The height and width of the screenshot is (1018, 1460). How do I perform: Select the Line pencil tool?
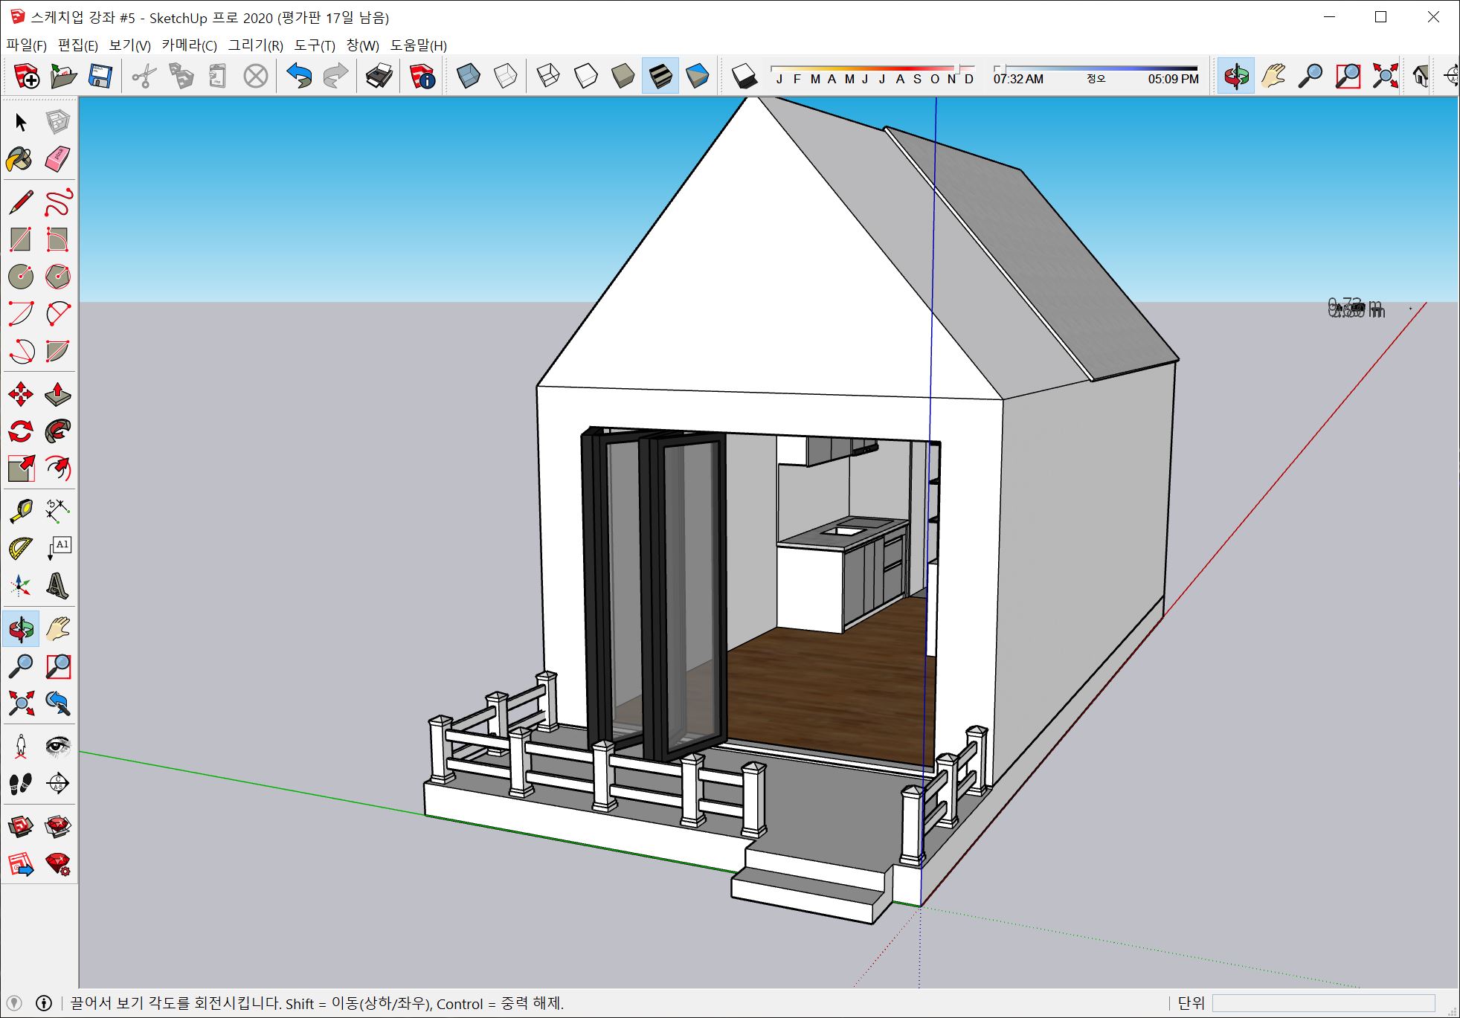point(21,202)
